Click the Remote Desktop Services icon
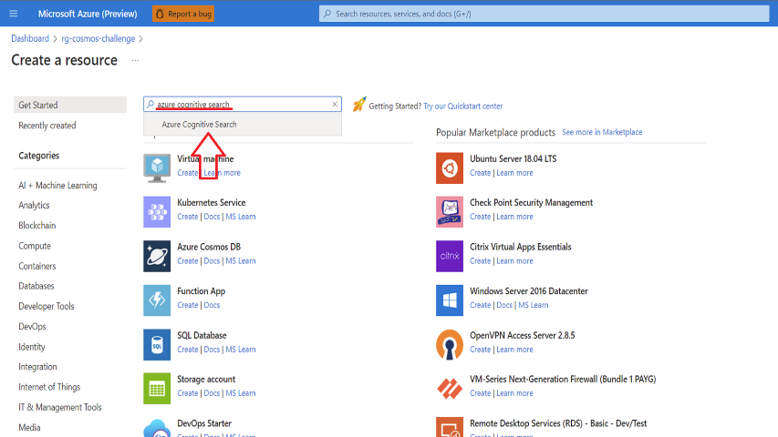The image size is (778, 437). 450,428
